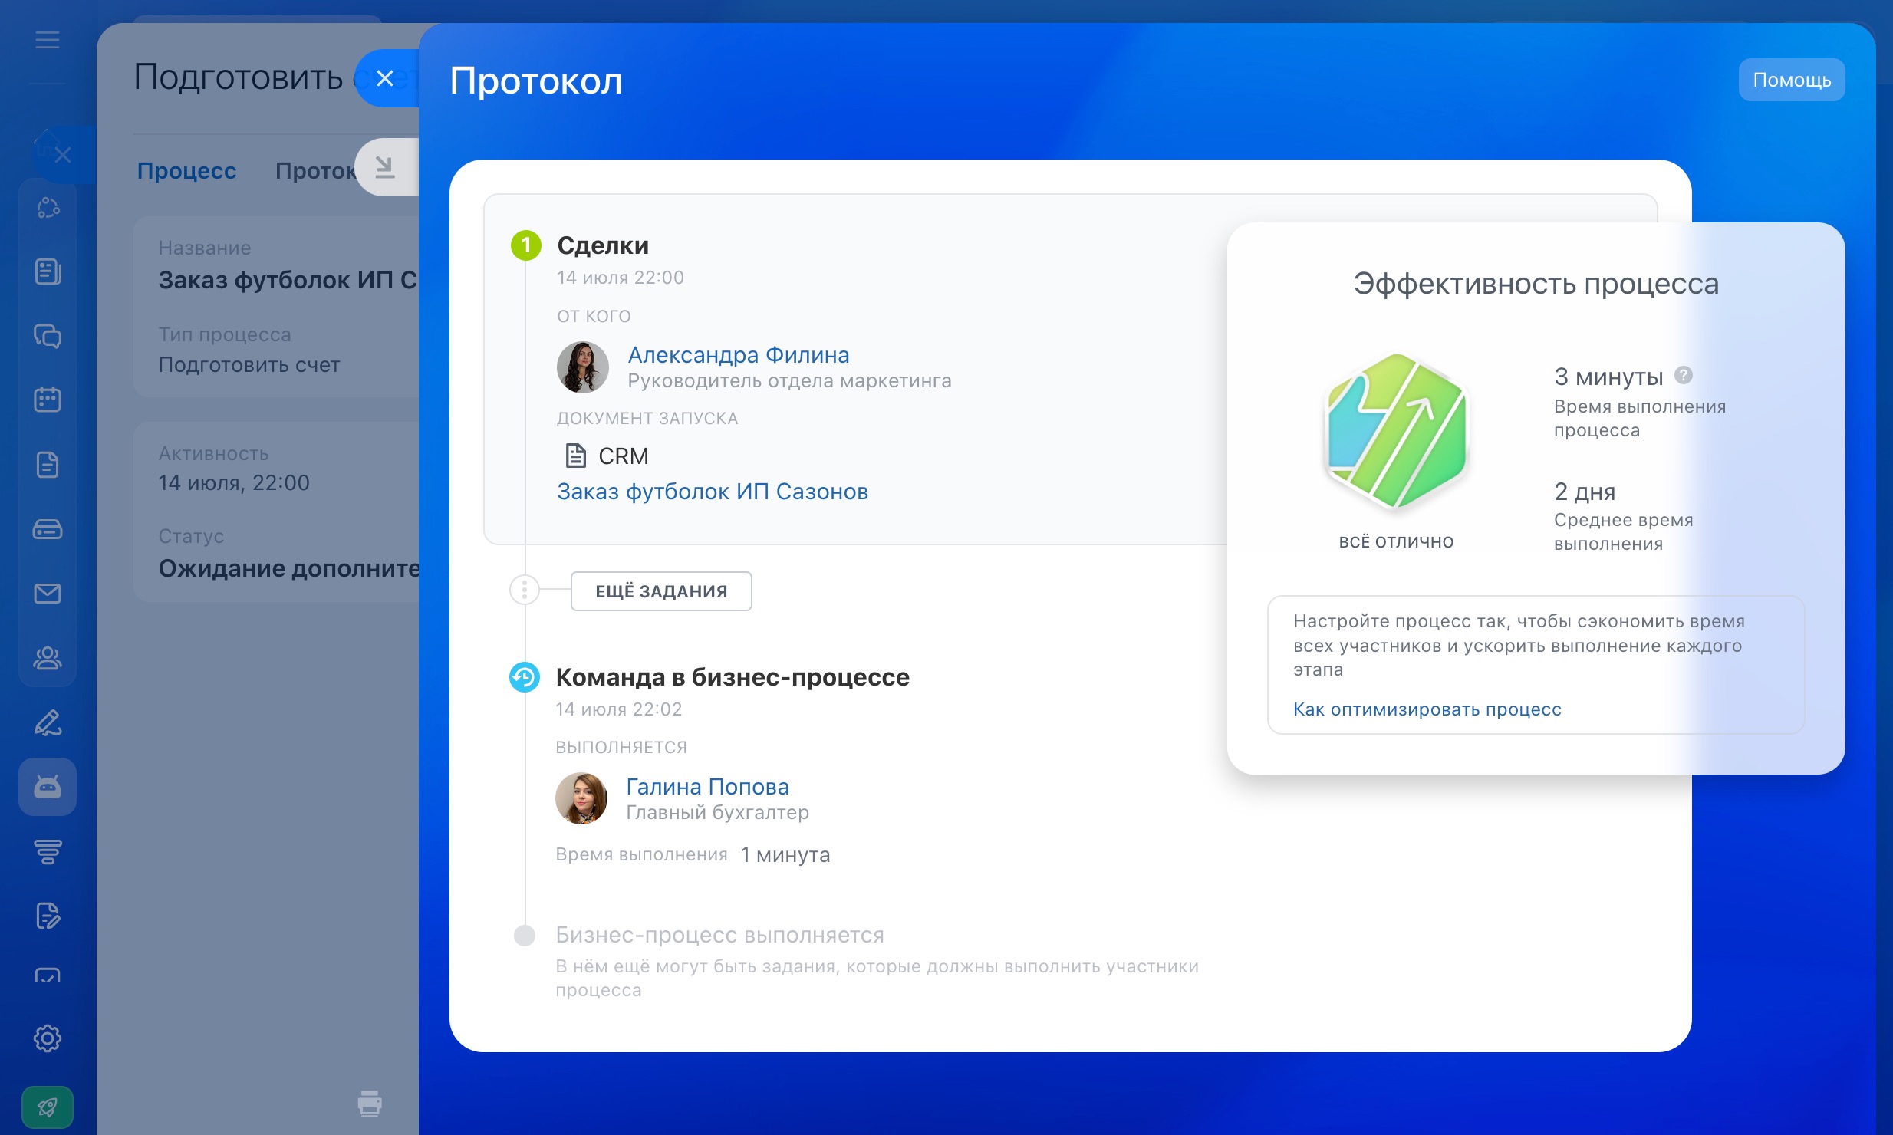Image resolution: width=1893 pixels, height=1135 pixels.
Task: Expand hidden tasks with ЕЩЁ ЗАДАНИЯ
Action: (x=661, y=591)
